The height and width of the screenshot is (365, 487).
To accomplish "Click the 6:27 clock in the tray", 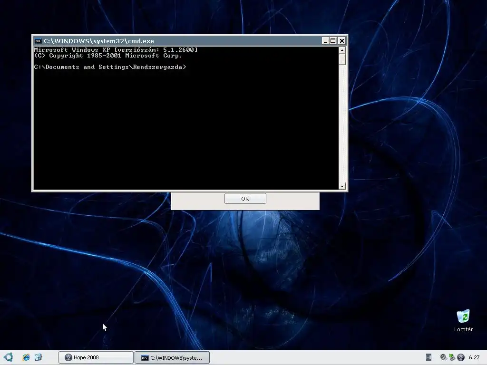I will (474, 357).
